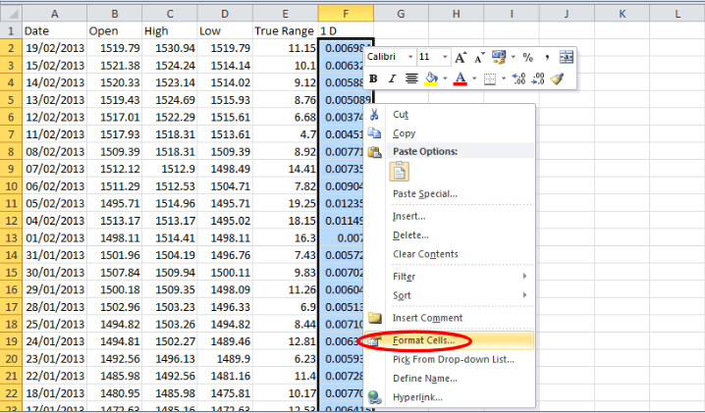Open the Filter submenu

pyautogui.click(x=405, y=277)
